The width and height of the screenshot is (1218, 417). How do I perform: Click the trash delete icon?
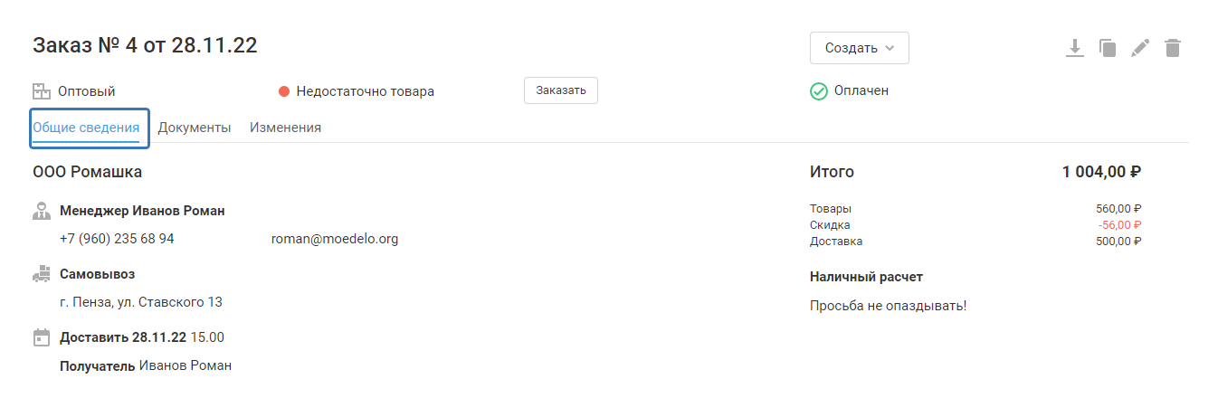(x=1173, y=48)
